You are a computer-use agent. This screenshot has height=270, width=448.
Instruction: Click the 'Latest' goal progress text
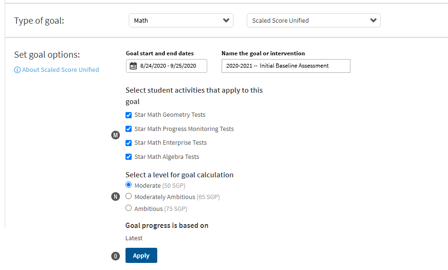(134, 238)
